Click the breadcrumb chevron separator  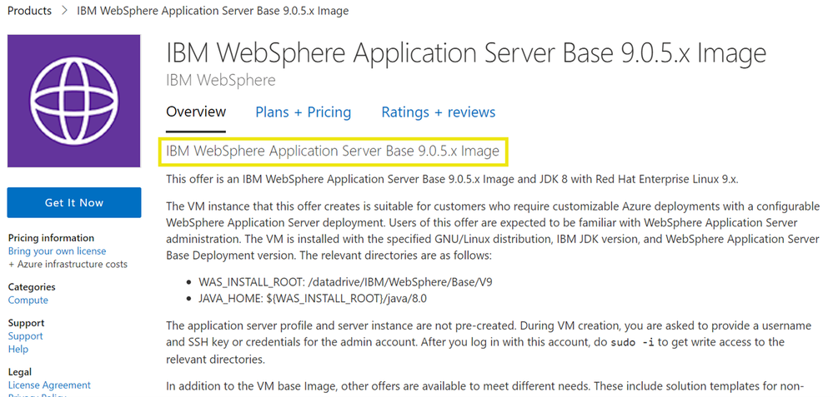(64, 11)
